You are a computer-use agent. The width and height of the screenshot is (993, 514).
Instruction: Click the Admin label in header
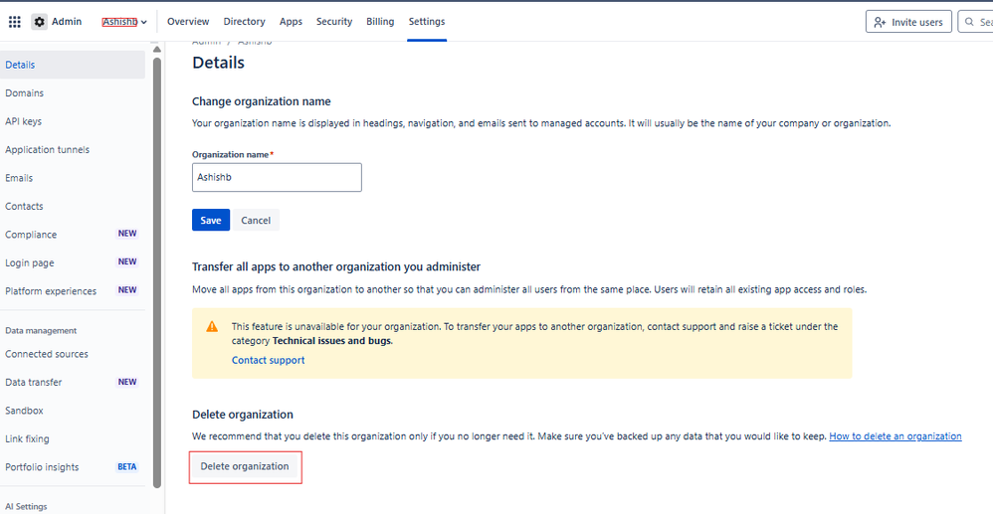(x=67, y=22)
